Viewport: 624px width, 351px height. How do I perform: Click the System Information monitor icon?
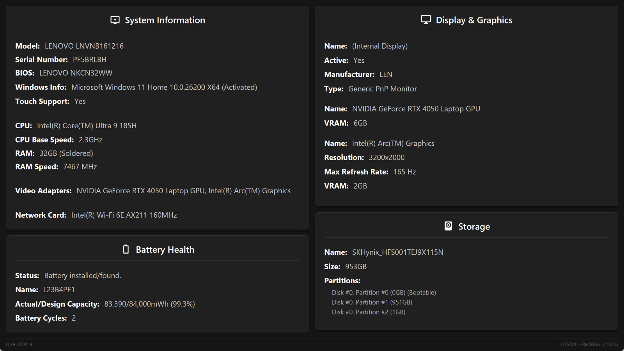115,20
